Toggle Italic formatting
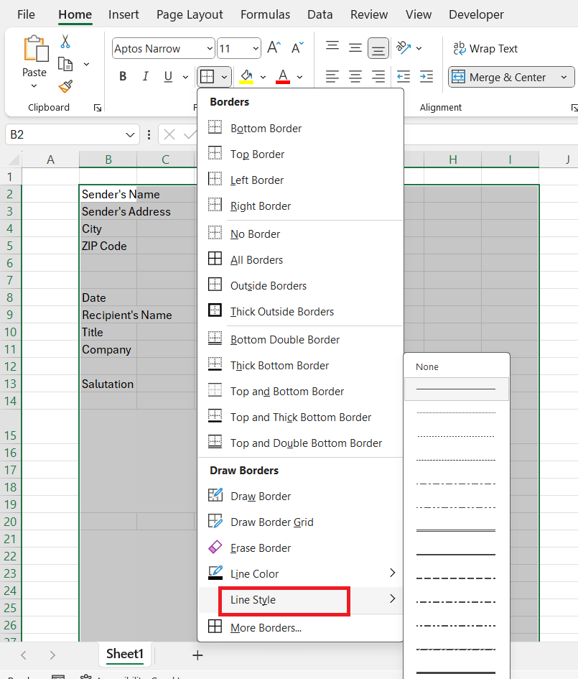 pyautogui.click(x=146, y=77)
